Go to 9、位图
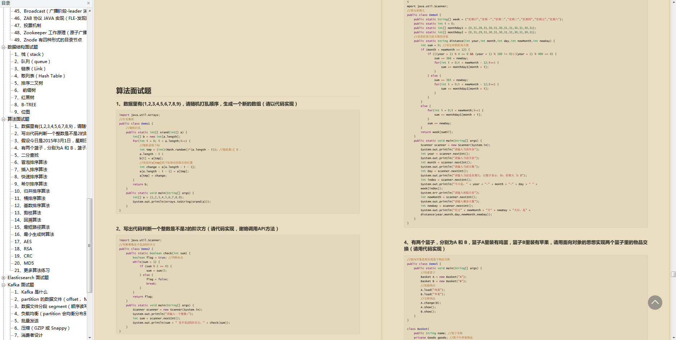The height and width of the screenshot is (340, 676). click(22, 112)
